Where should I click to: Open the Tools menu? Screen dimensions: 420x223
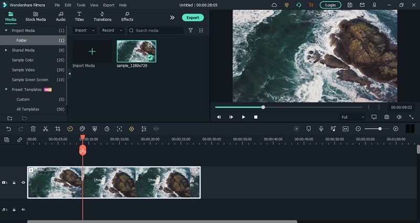click(x=81, y=5)
